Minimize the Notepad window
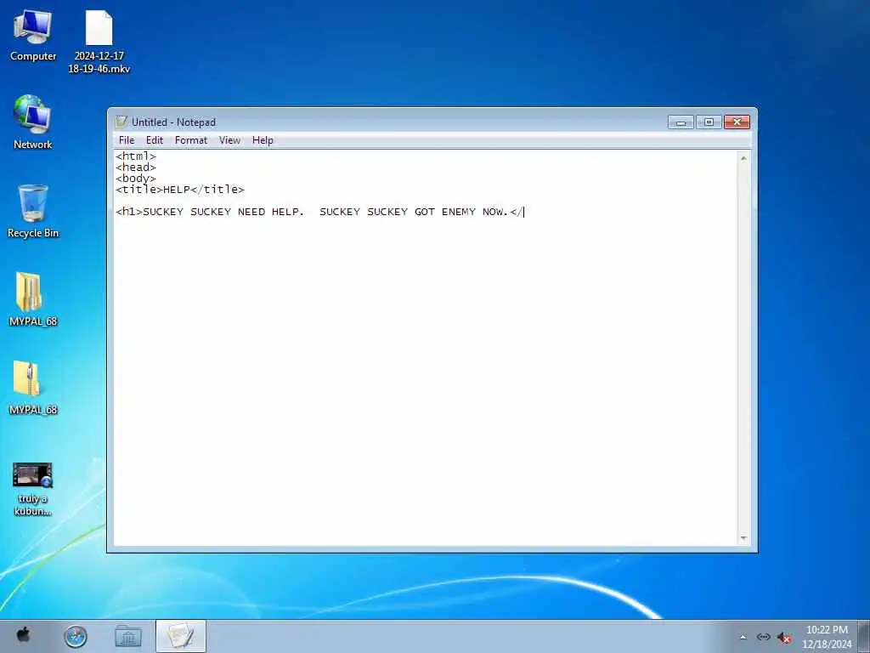Image resolution: width=870 pixels, height=653 pixels. click(x=681, y=122)
